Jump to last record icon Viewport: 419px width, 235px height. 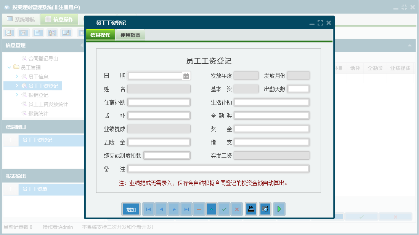[x=186, y=209]
